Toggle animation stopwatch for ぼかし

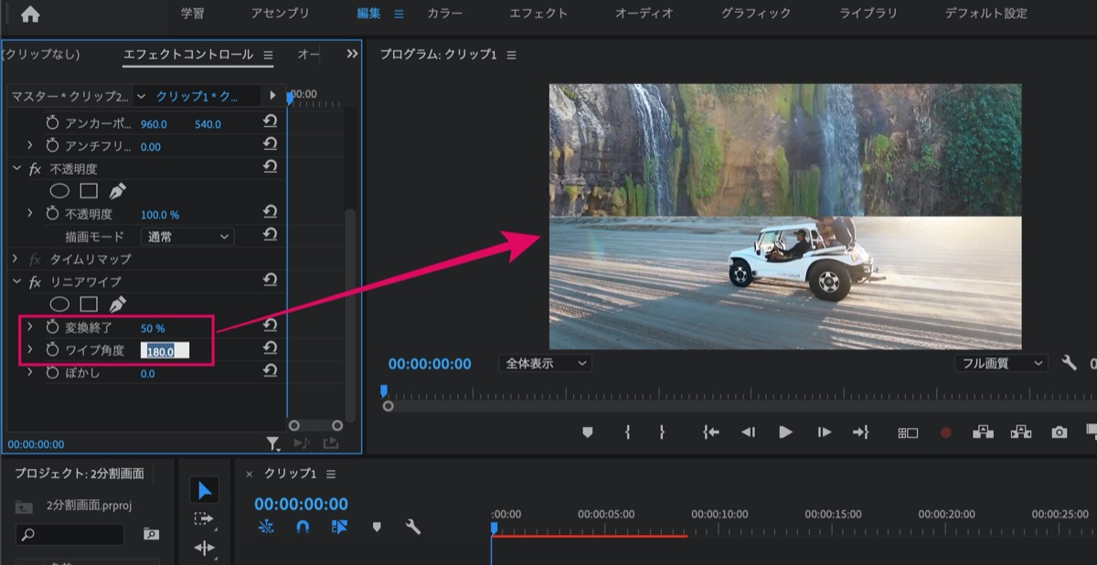[x=53, y=373]
